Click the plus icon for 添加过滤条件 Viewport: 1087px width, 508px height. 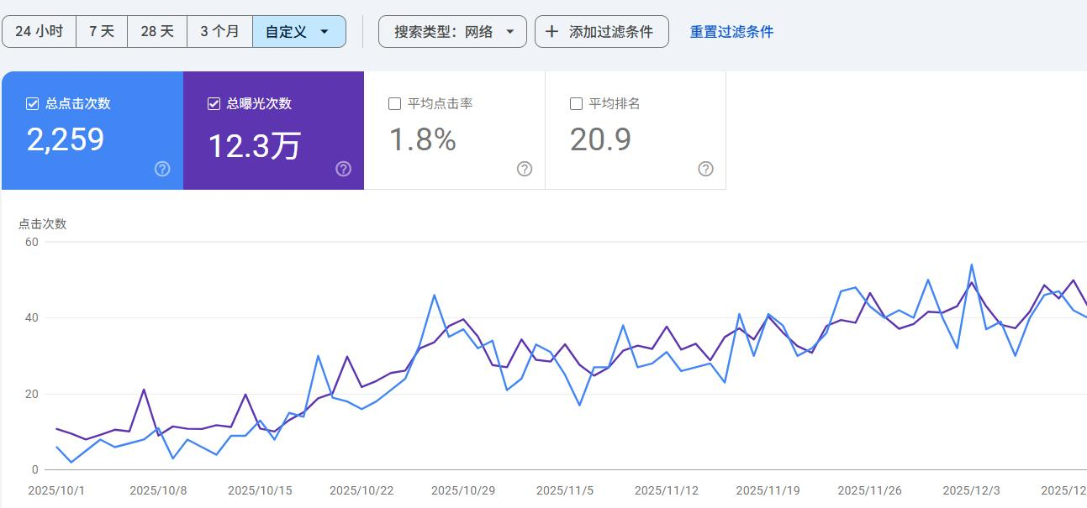[551, 32]
